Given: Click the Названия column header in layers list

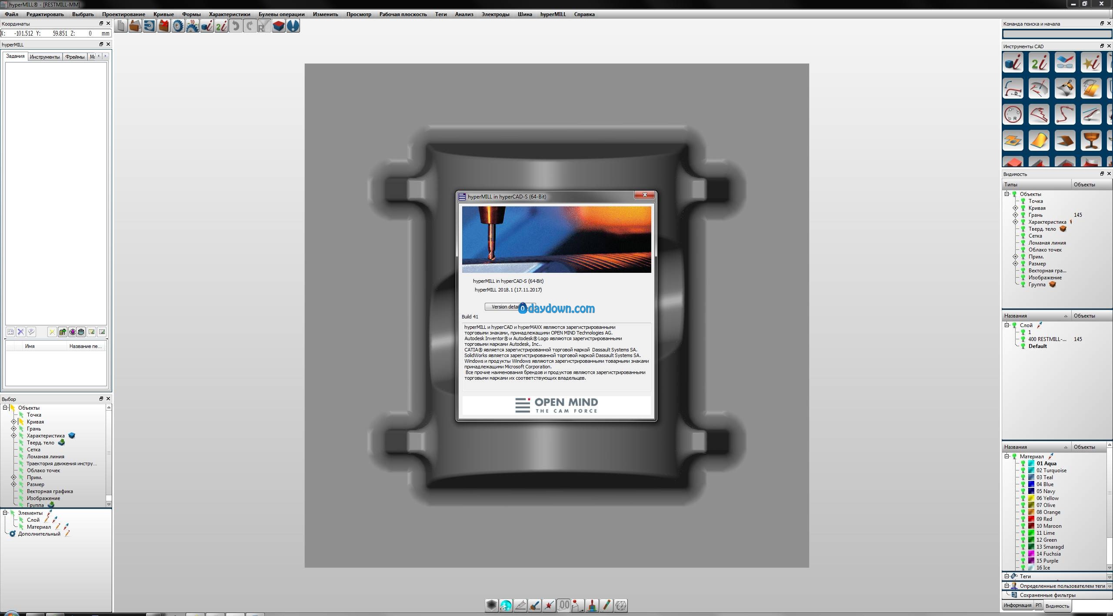Looking at the screenshot, I should pyautogui.click(x=1036, y=316).
